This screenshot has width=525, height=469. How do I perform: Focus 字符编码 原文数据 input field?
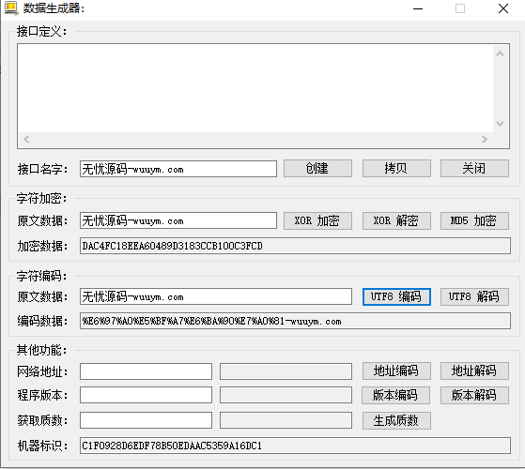coord(216,296)
